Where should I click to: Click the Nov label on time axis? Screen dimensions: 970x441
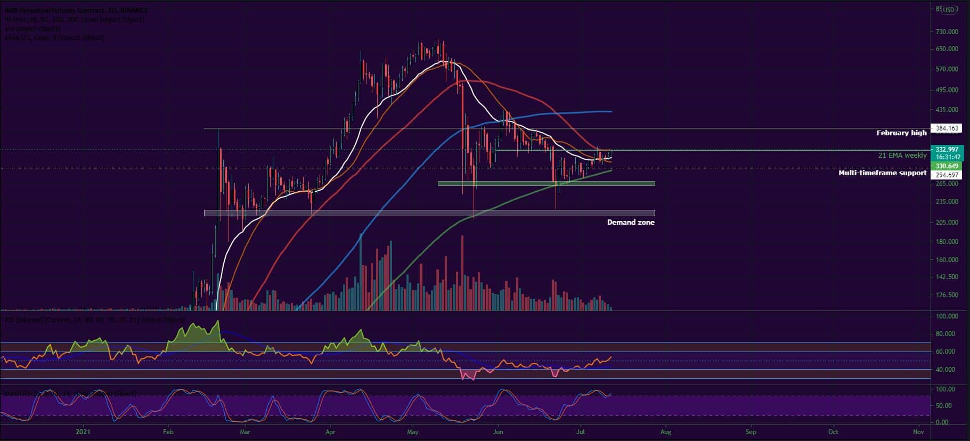(918, 432)
